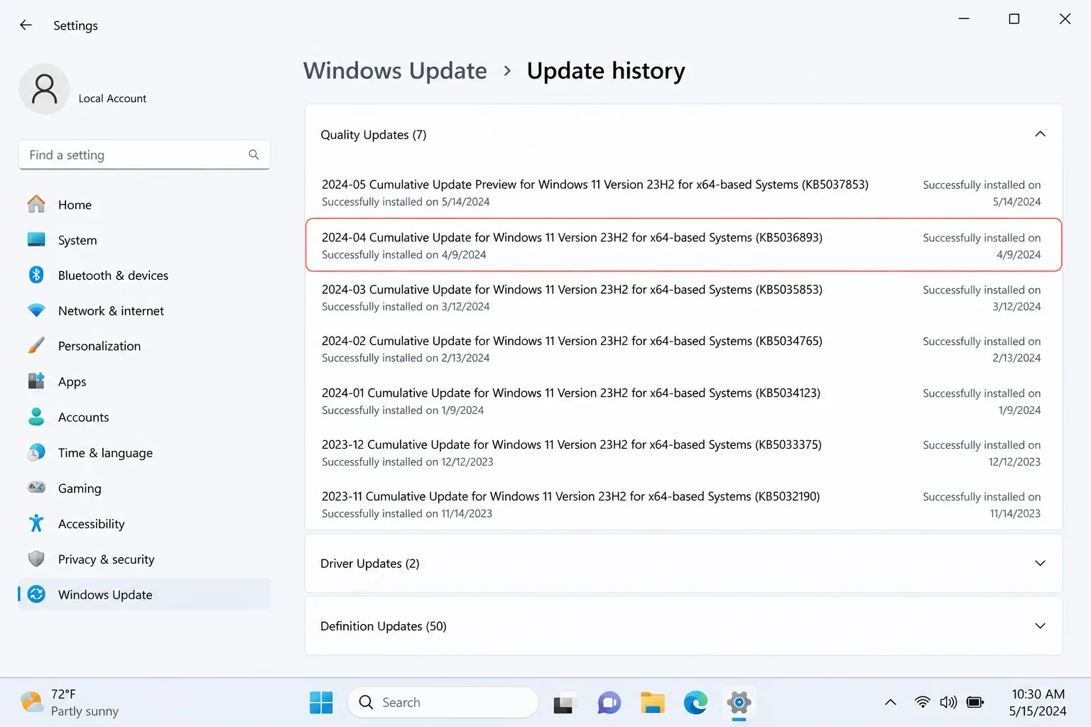
Task: Click the Apps icon in sidebar
Action: point(36,381)
